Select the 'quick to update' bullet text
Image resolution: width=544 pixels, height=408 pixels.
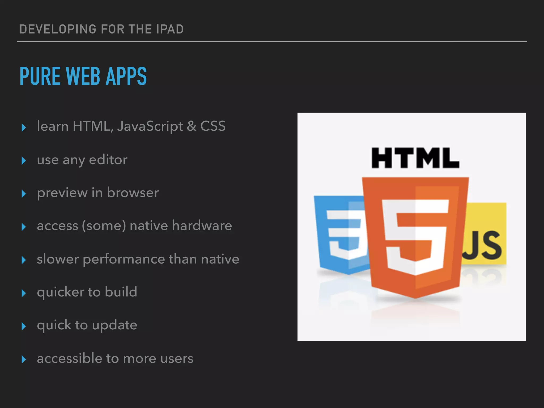coord(87,325)
